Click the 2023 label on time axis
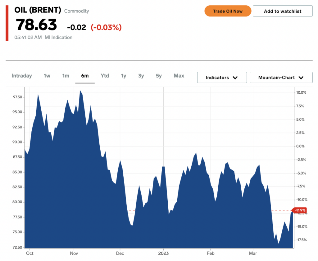Screen dimensions: 318x261 (163, 253)
